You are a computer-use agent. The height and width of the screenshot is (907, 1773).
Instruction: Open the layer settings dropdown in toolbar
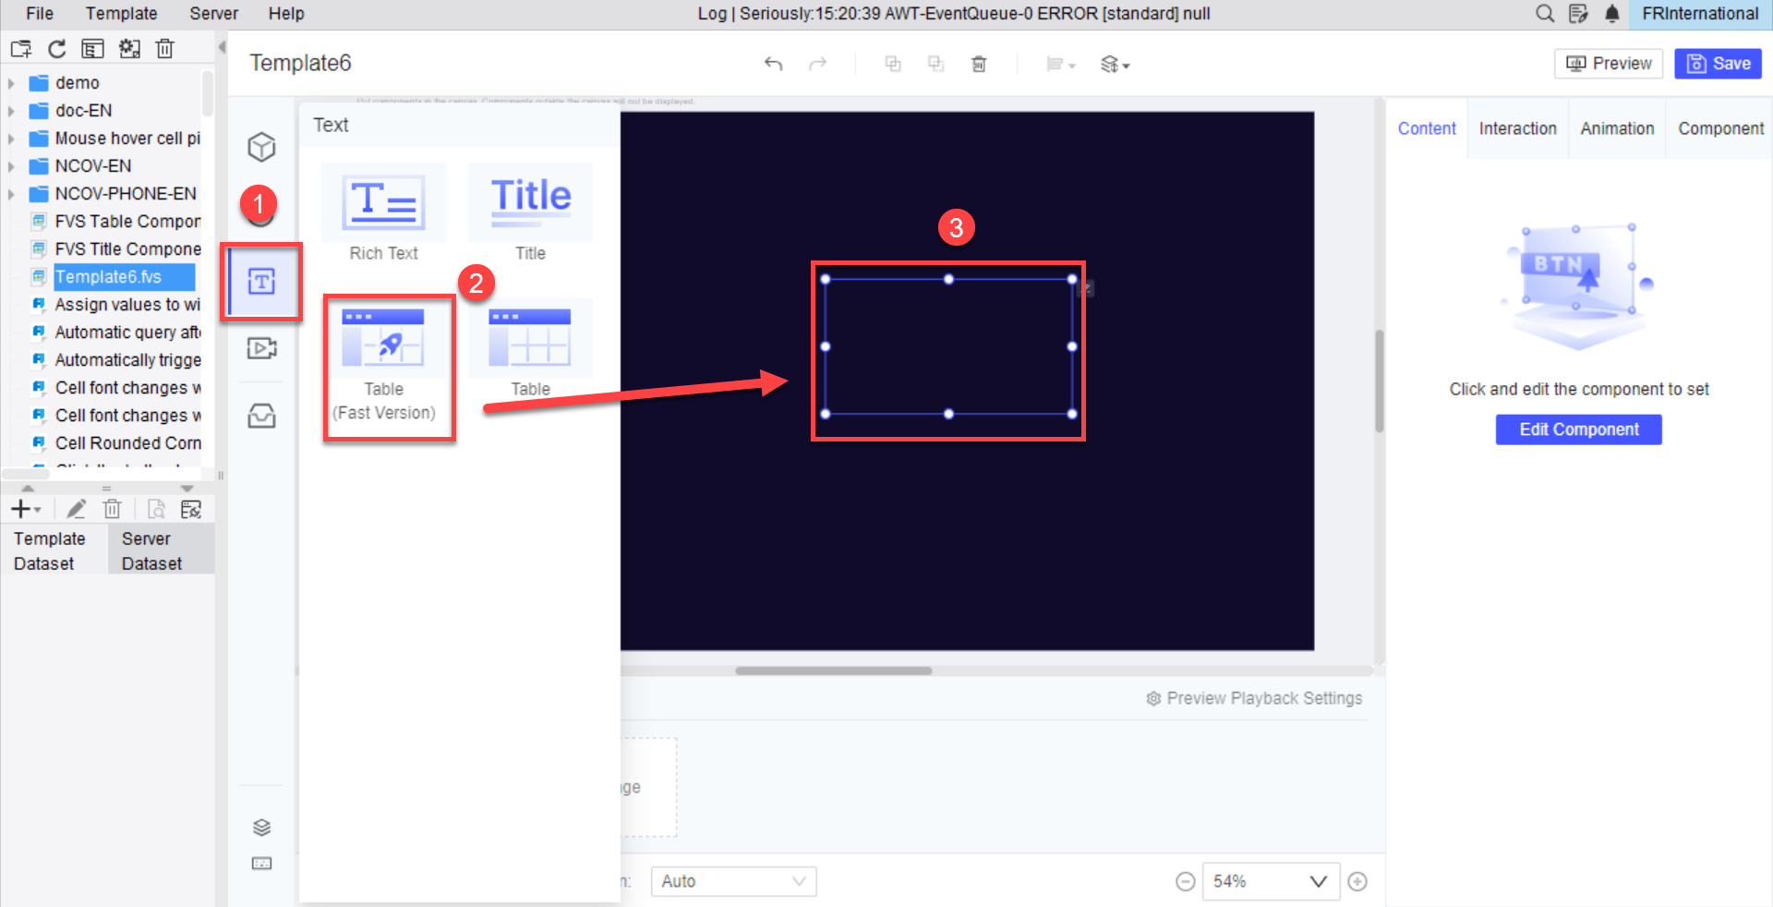(1115, 64)
